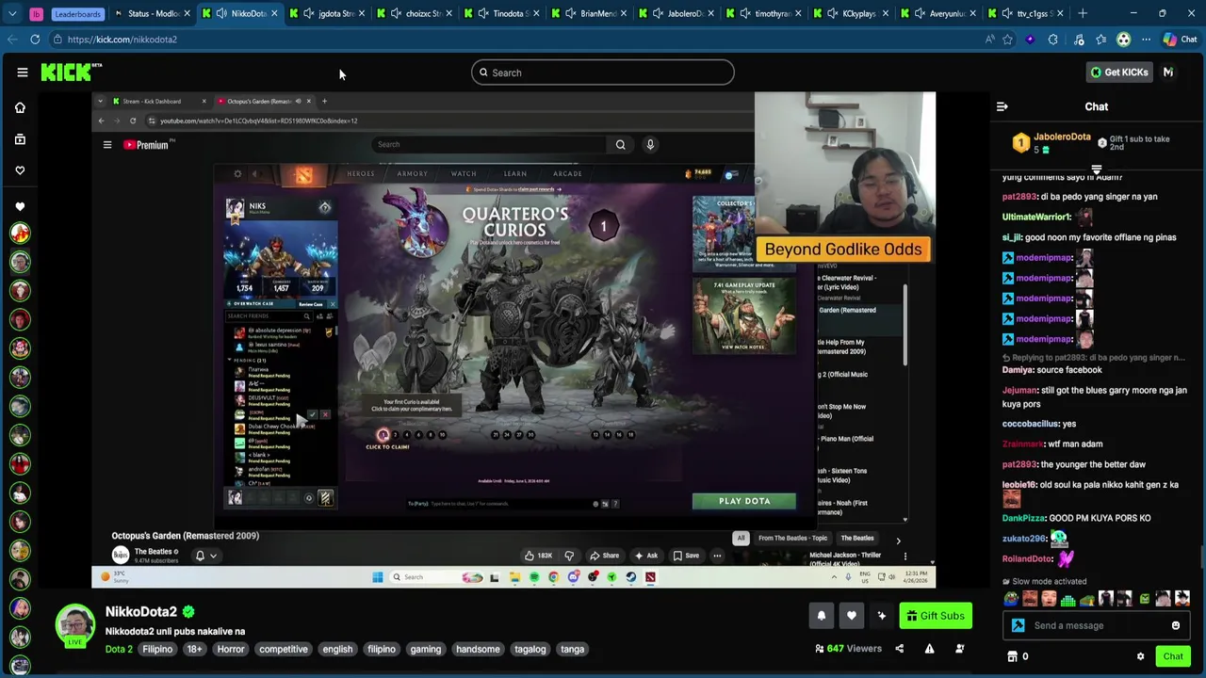Open read-aloud icon in the address bar
This screenshot has height=678, width=1206.
pos(989,40)
